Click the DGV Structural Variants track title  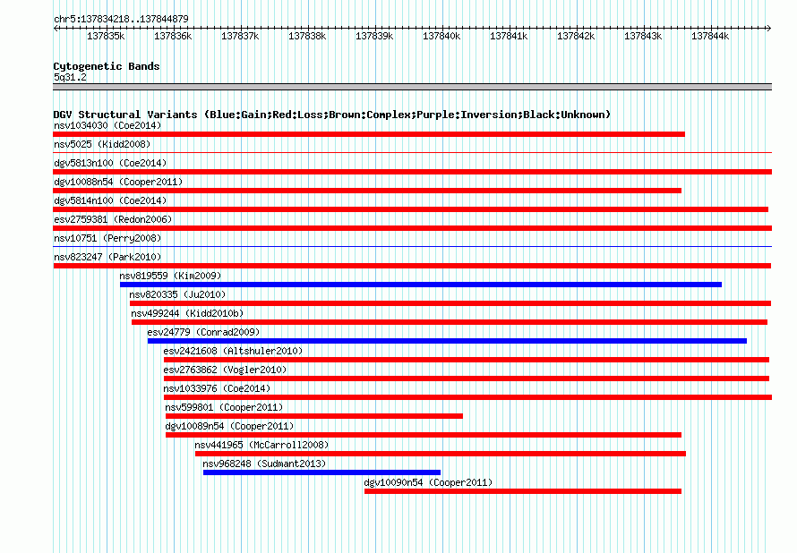click(331, 115)
